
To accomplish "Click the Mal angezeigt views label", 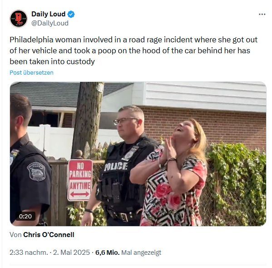I will pos(141,253).
